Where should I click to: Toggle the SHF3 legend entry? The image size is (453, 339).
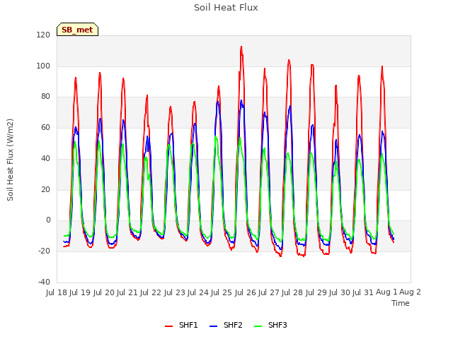pyautogui.click(x=270, y=325)
